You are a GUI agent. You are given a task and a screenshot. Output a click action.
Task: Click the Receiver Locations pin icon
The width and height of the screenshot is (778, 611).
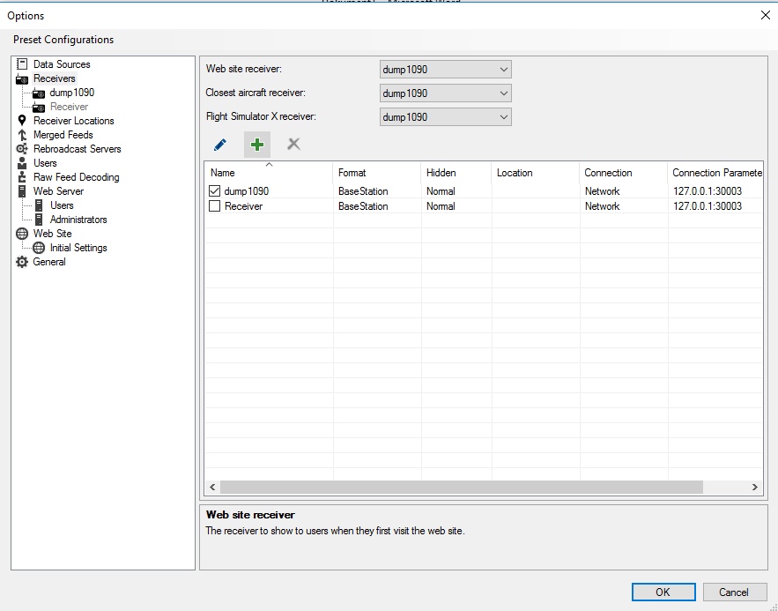pos(22,121)
